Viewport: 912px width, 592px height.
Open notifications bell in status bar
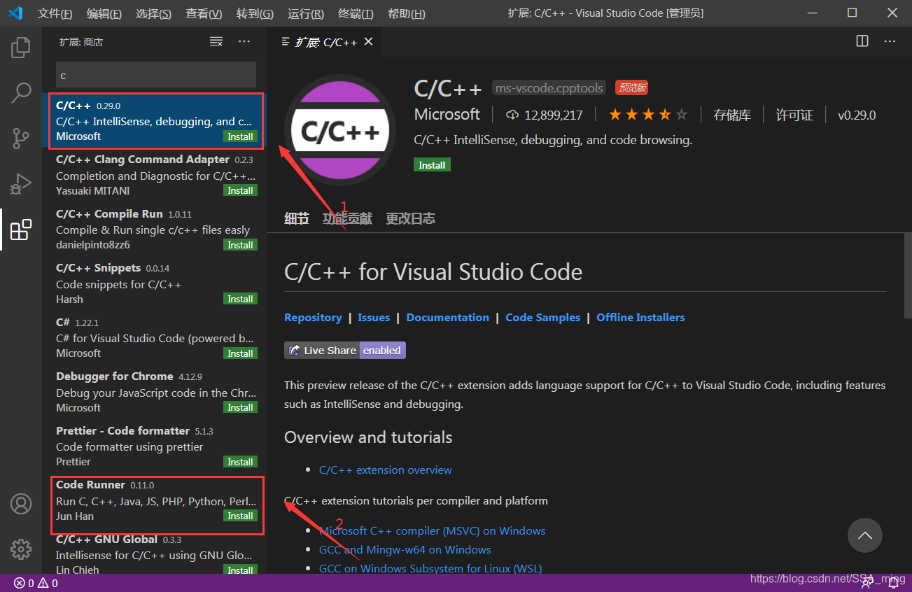pyautogui.click(x=893, y=583)
